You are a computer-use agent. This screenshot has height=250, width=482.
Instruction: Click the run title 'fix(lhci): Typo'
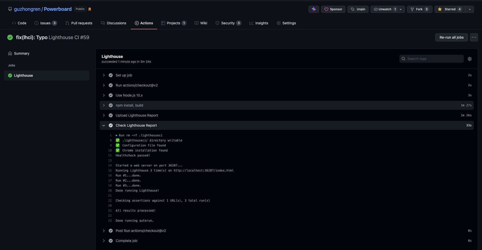tap(32, 37)
